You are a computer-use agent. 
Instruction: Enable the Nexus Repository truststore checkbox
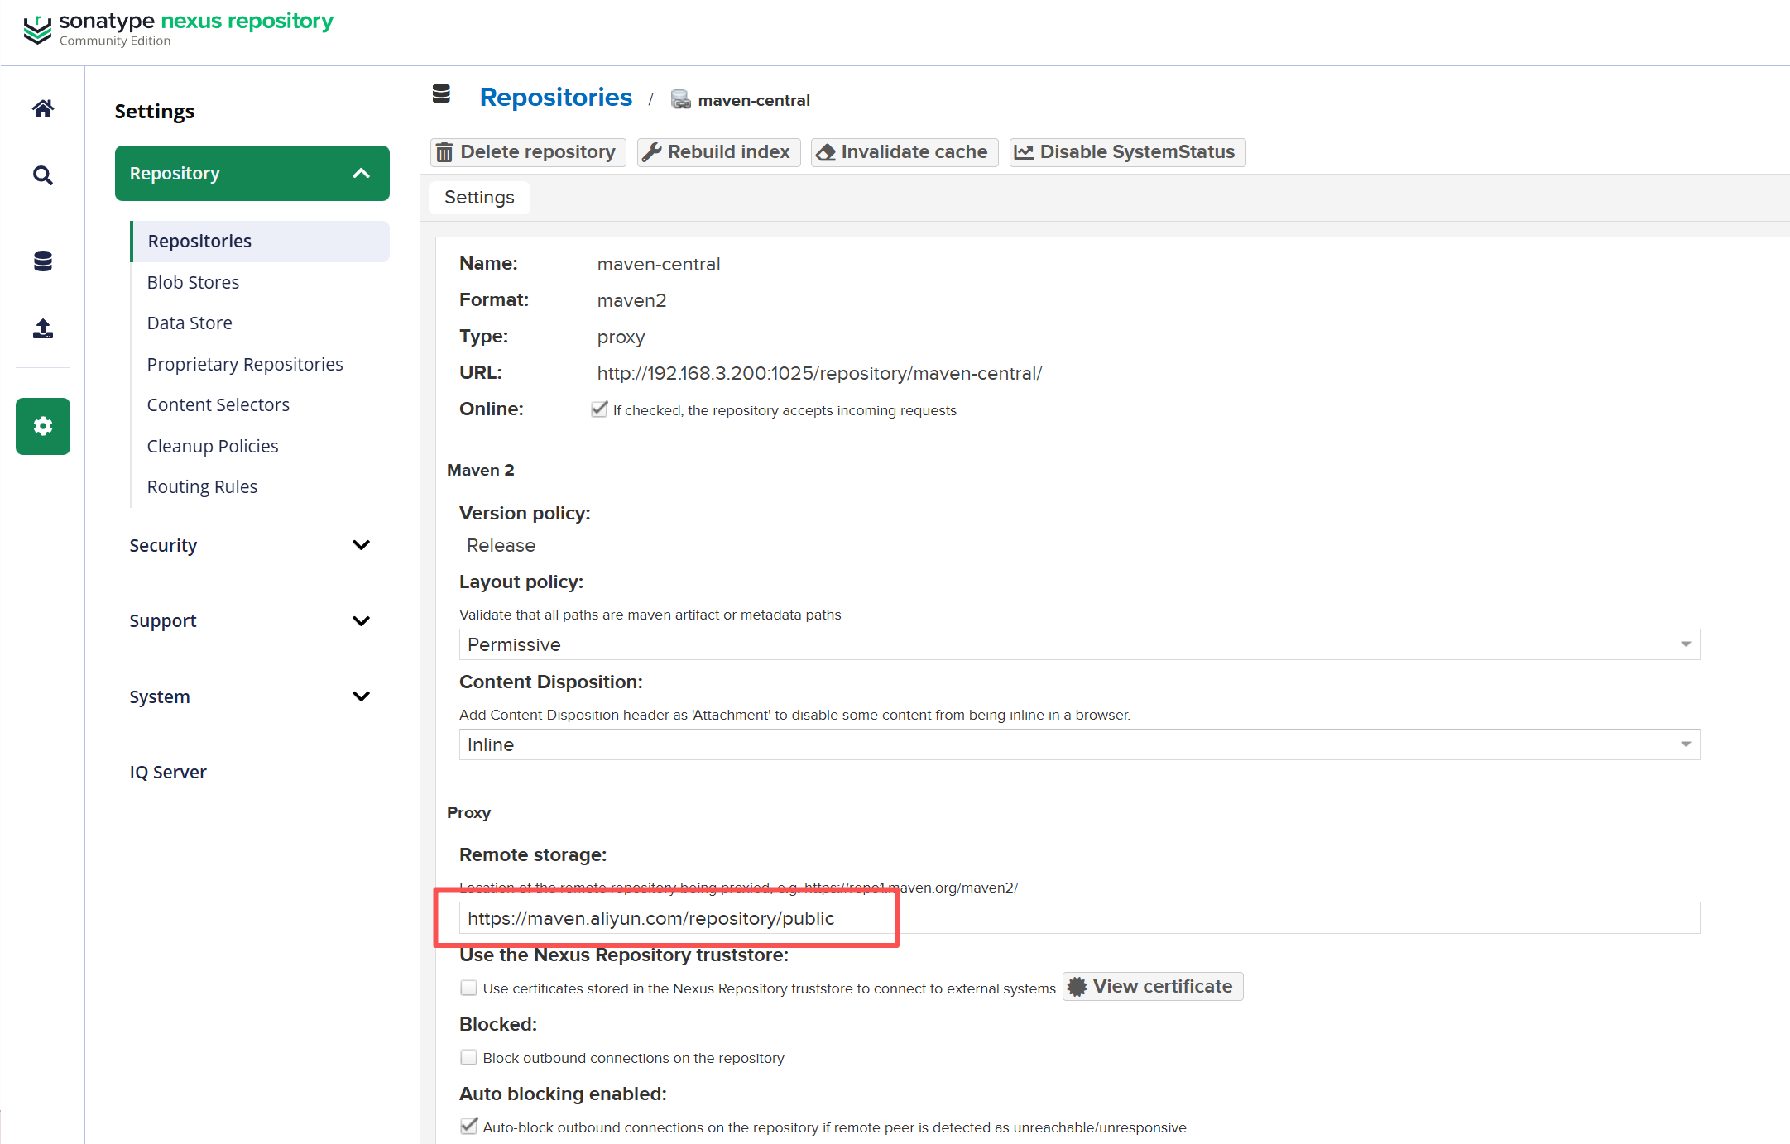point(469,988)
